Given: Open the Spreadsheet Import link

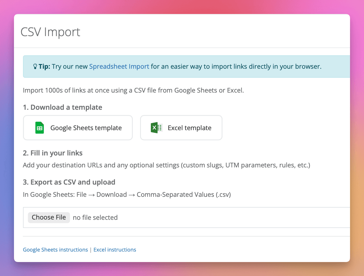Looking at the screenshot, I should [119, 66].
